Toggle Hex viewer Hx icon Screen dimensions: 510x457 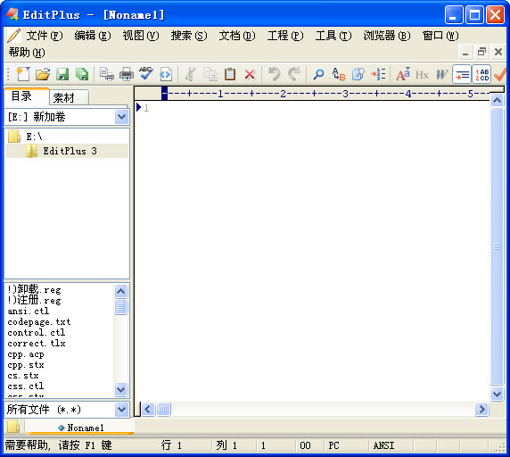tap(422, 75)
